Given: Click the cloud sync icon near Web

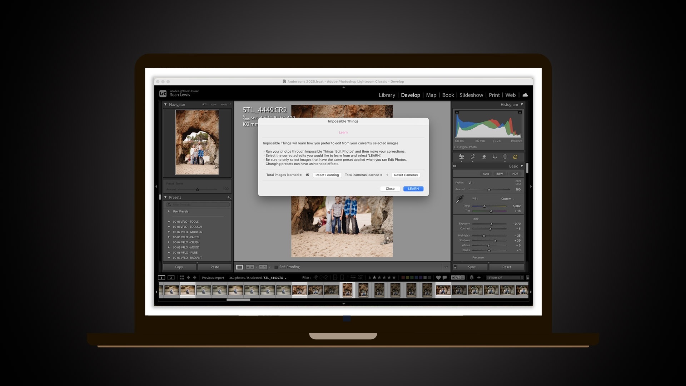Looking at the screenshot, I should [x=525, y=95].
